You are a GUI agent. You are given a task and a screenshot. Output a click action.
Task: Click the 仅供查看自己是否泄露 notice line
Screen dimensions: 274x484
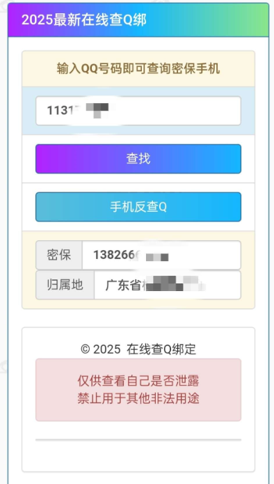click(138, 381)
